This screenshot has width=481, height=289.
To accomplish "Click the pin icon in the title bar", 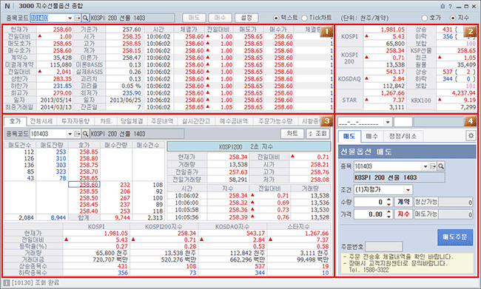I will click(x=443, y=6).
